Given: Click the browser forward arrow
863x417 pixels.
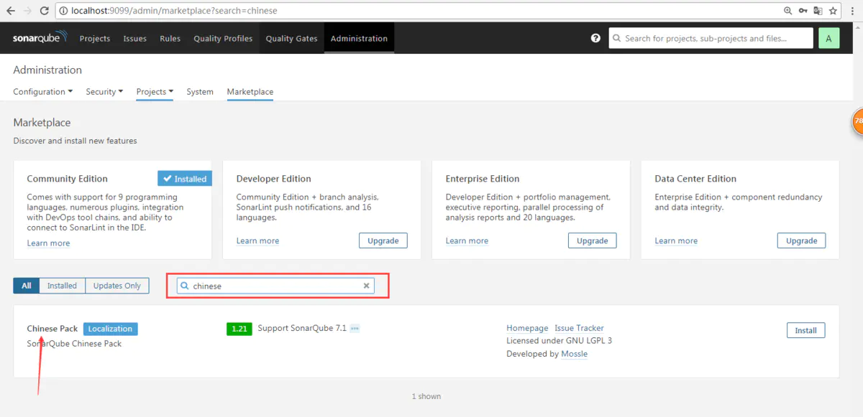Looking at the screenshot, I should 27,11.
